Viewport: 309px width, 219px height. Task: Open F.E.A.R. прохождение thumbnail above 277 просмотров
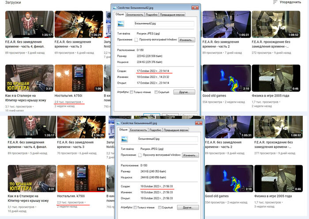point(279,127)
